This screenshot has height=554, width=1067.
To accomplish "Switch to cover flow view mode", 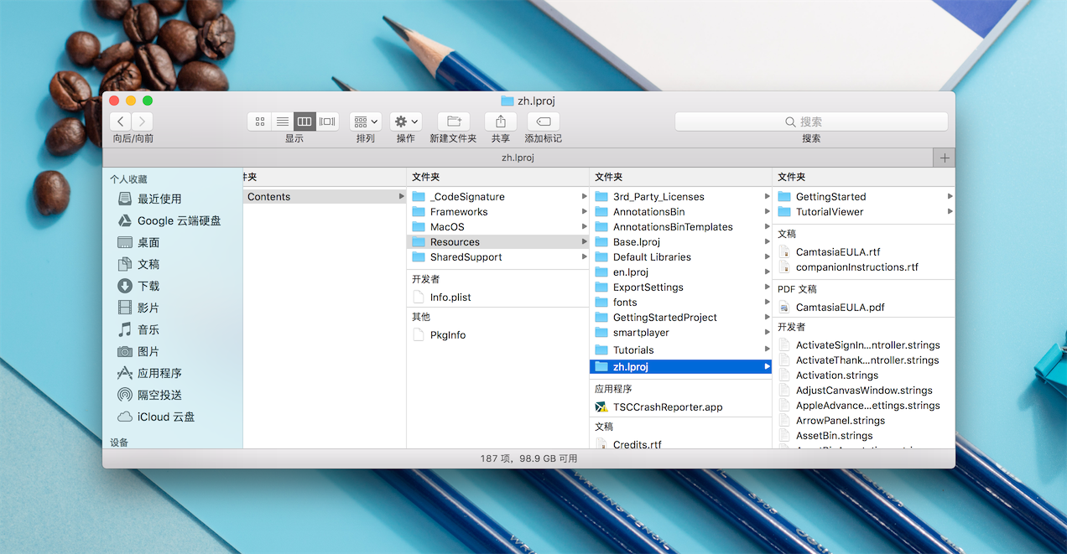I will click(327, 122).
